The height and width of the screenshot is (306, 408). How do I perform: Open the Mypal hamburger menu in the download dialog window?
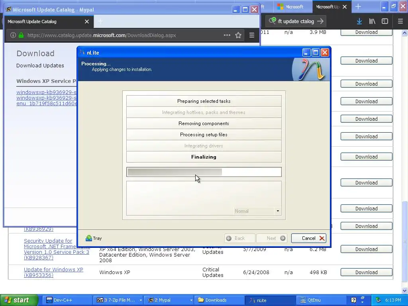click(252, 35)
